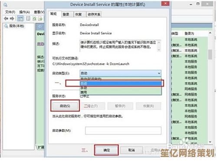Image resolution: width=217 pixels, height=161 pixels.
Task: Click the green Refresh icon in Services toolbar
Action: click(x=34, y=18)
